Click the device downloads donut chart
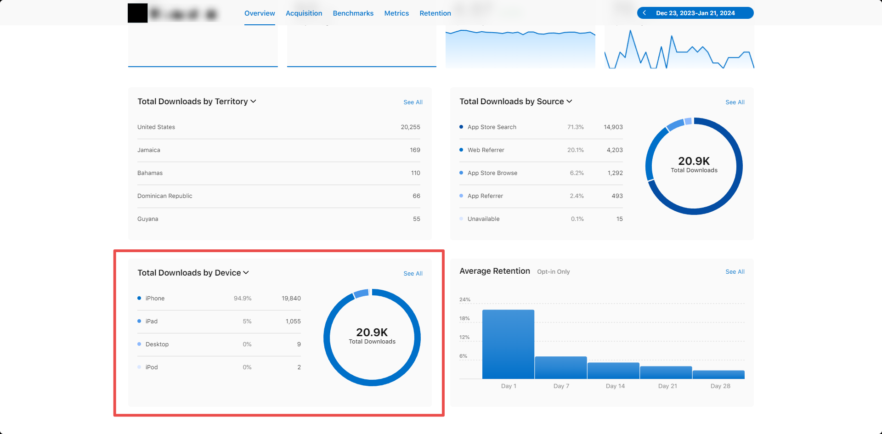This screenshot has width=882, height=434. click(372, 338)
